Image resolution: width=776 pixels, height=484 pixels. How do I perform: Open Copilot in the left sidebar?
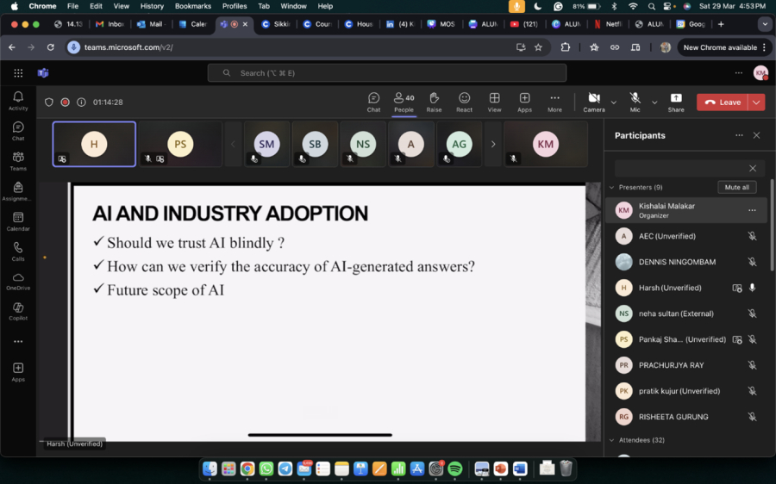click(x=18, y=312)
